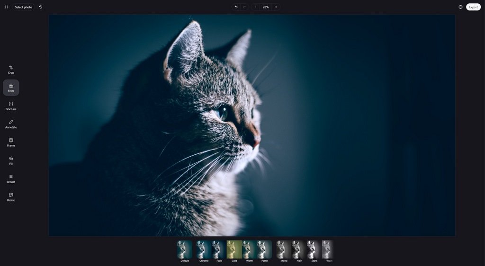485x266 pixels.
Task: Select the Crop tool
Action: (x=11, y=70)
